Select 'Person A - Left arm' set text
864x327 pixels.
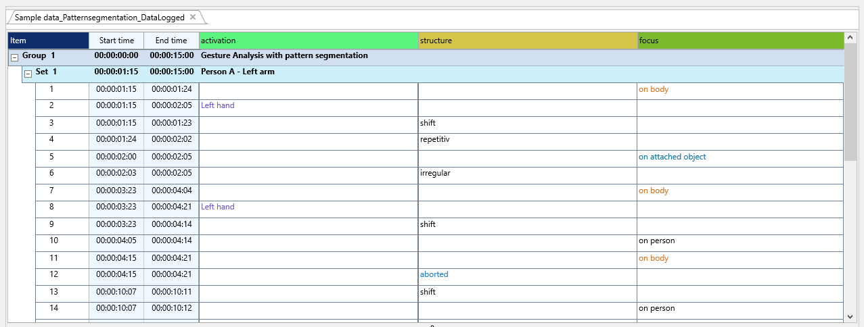tap(237, 72)
